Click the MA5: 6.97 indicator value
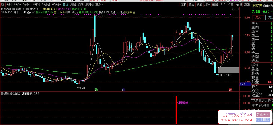This screenshot has height=125, width=273. tap(36, 9)
